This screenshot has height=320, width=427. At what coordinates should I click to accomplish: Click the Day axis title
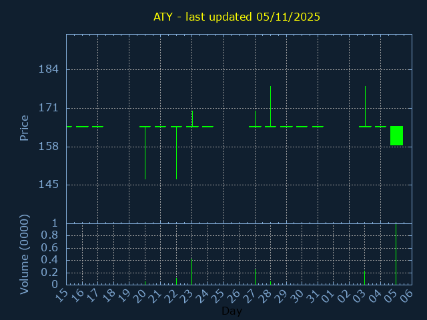[x=232, y=311]
